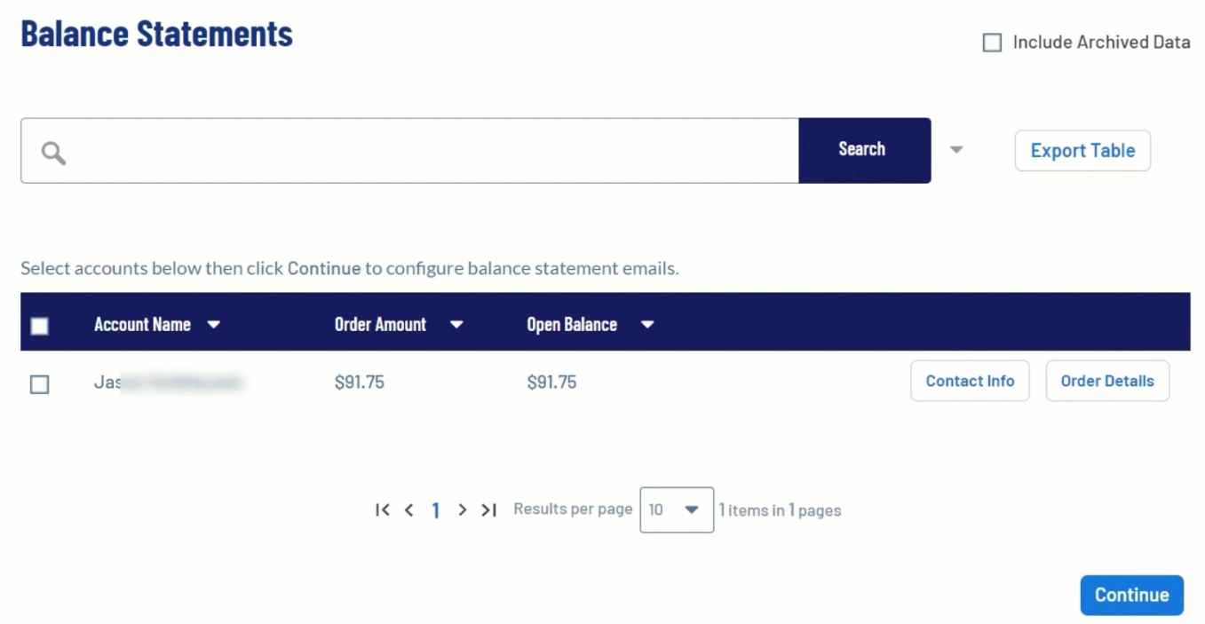Check the select-all accounts header checkbox
Screen dimensions: 1205x624
click(40, 326)
